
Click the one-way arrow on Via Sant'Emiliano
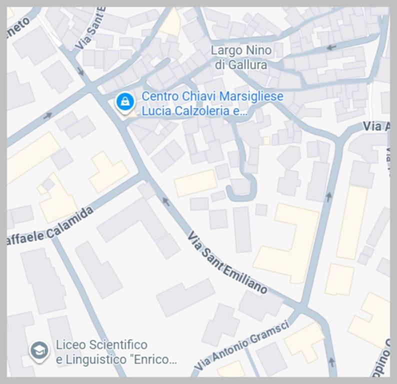[166, 201]
